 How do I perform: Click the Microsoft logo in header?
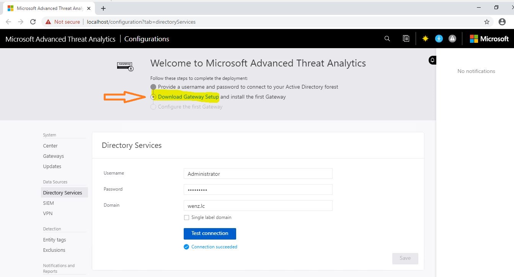click(x=489, y=39)
